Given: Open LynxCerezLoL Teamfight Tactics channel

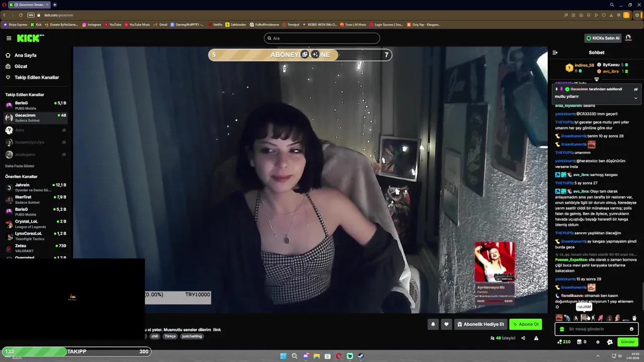Looking at the screenshot, I should pyautogui.click(x=35, y=236).
